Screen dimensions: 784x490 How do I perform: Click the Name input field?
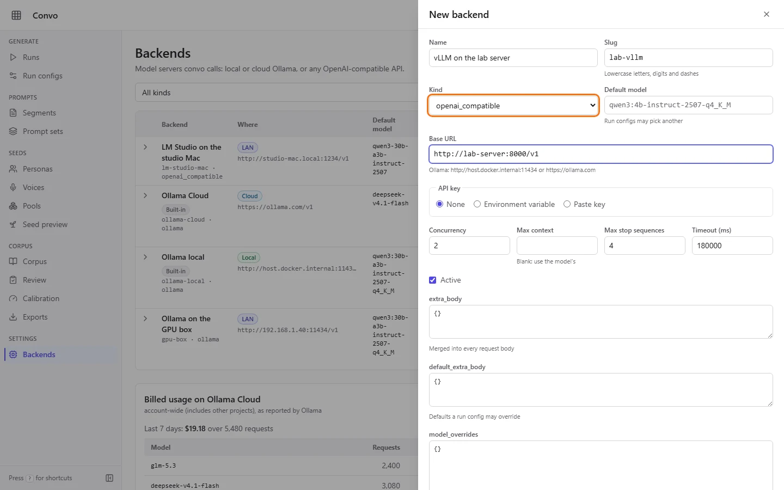pyautogui.click(x=513, y=58)
